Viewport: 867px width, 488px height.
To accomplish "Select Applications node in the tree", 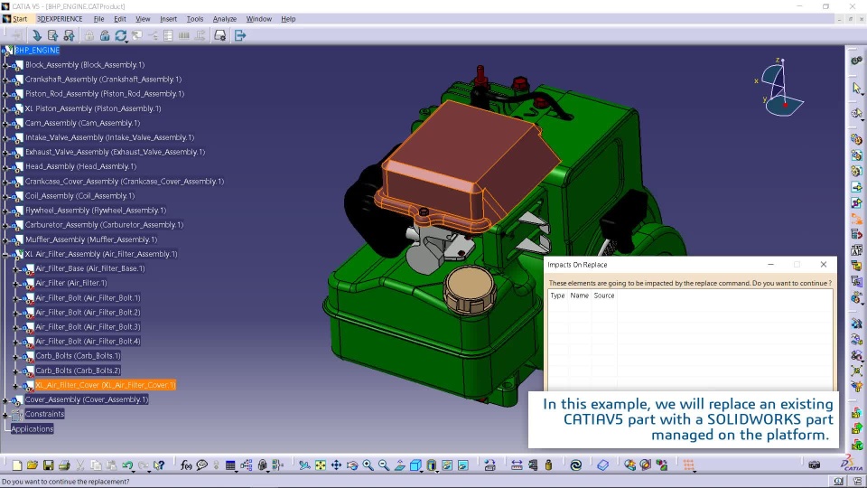I will (33, 428).
